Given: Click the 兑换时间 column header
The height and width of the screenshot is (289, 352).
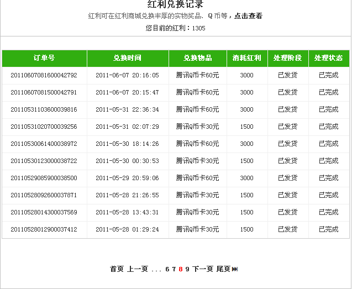Looking at the screenshot, I should [x=127, y=58].
